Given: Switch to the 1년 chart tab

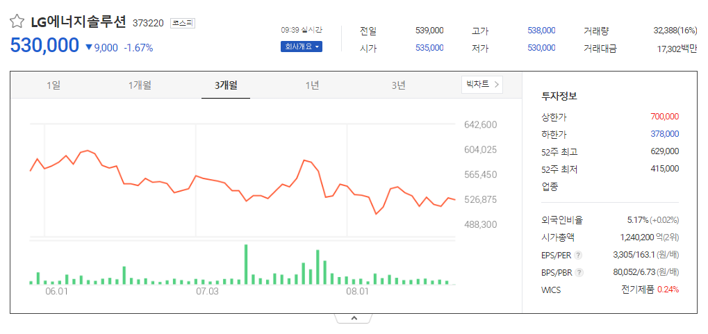Looking at the screenshot, I should [x=312, y=85].
